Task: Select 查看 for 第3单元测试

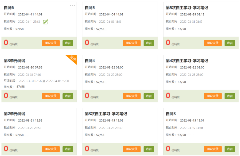Action: coord(68,96)
